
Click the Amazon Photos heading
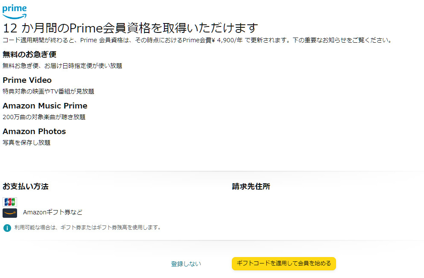[x=34, y=132]
